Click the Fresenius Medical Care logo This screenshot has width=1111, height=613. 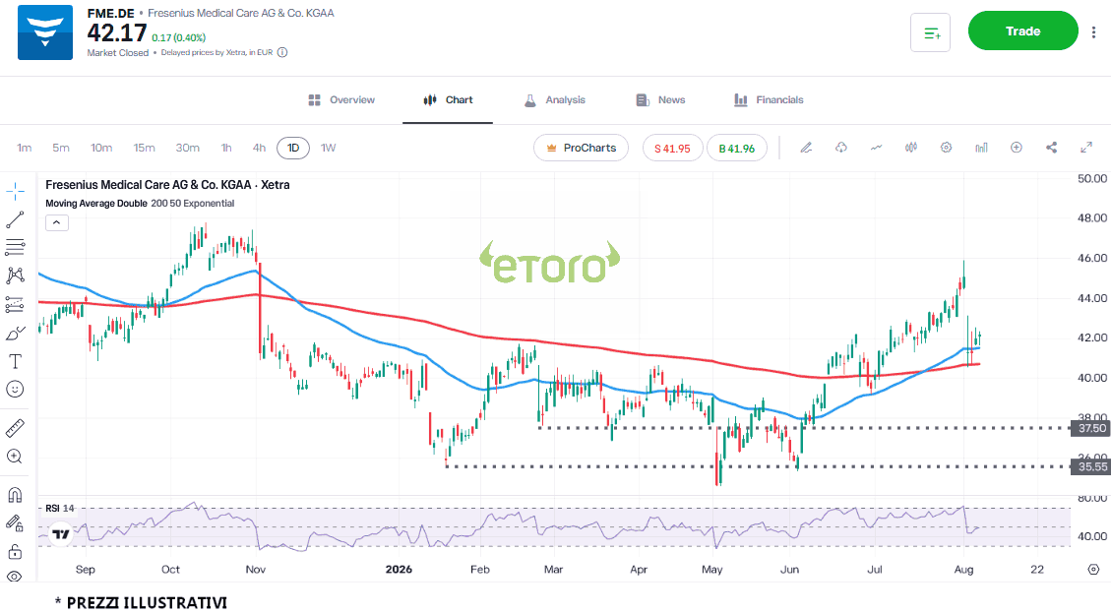[45, 32]
